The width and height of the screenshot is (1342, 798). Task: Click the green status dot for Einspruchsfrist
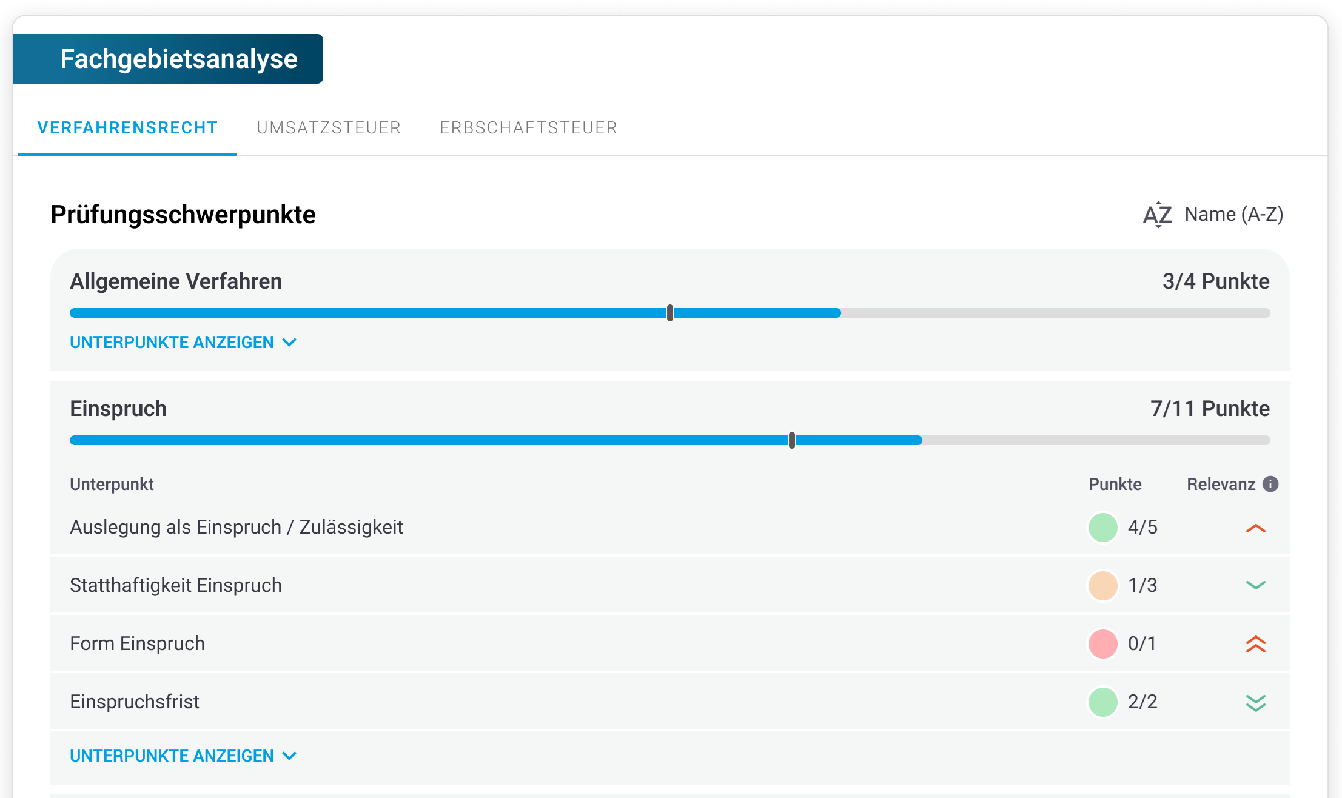[1103, 702]
